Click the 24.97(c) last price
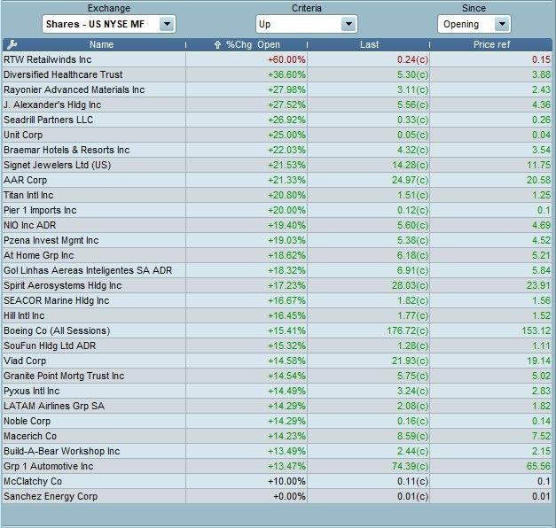Image resolution: width=556 pixels, height=528 pixels. (410, 180)
